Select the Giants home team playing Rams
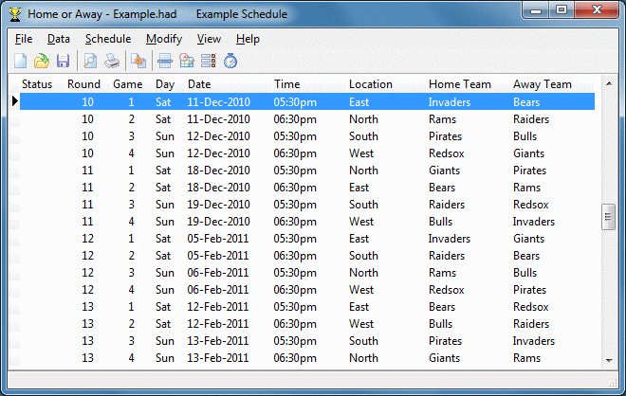Screen dimensions: 626x396 click(444, 358)
